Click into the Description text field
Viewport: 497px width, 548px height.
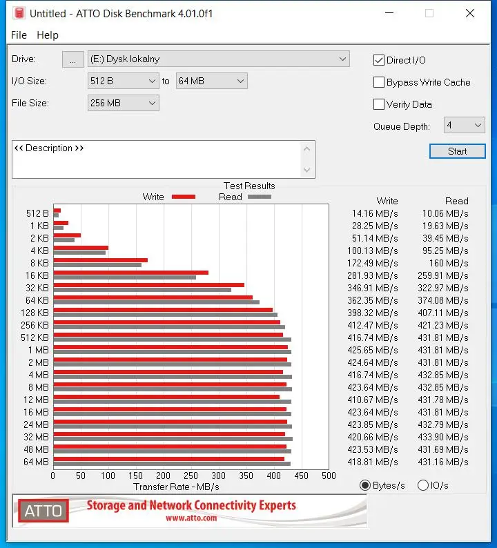tap(157, 159)
